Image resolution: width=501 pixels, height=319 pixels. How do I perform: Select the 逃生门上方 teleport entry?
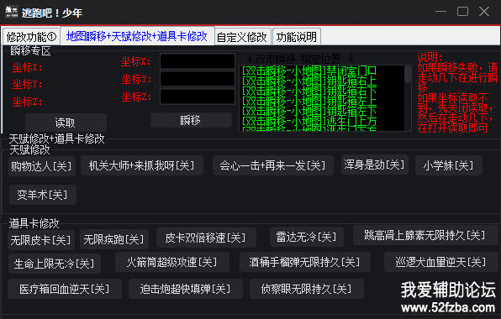point(309,121)
